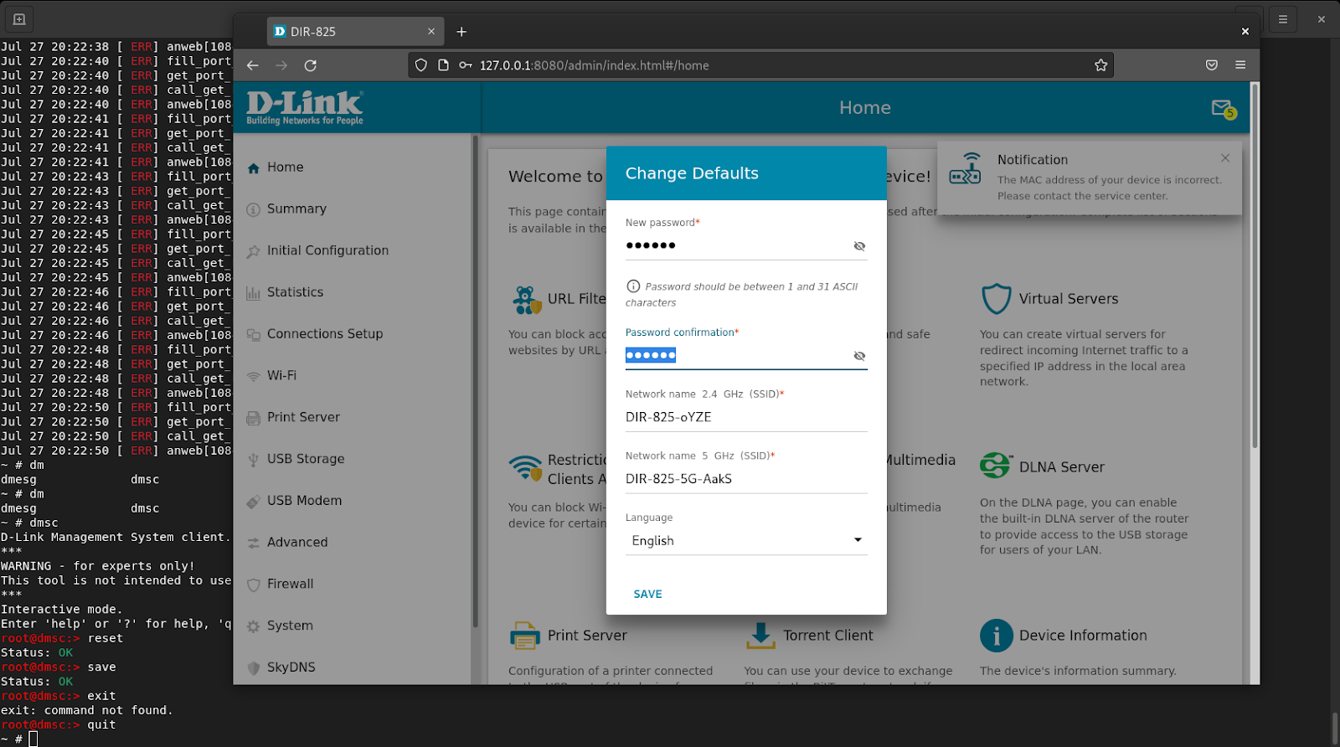This screenshot has height=747, width=1340.
Task: Open the Language dropdown
Action: coord(745,541)
